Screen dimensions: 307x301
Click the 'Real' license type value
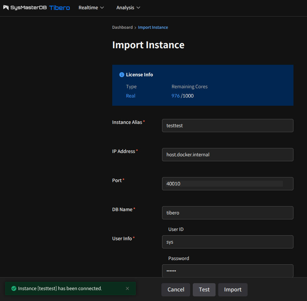[x=130, y=96]
